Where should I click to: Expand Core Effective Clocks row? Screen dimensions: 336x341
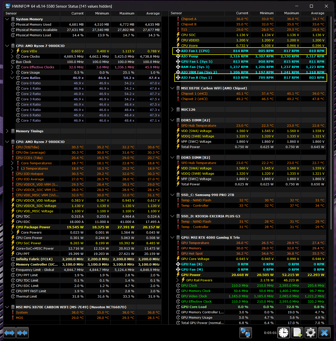tap(12, 67)
